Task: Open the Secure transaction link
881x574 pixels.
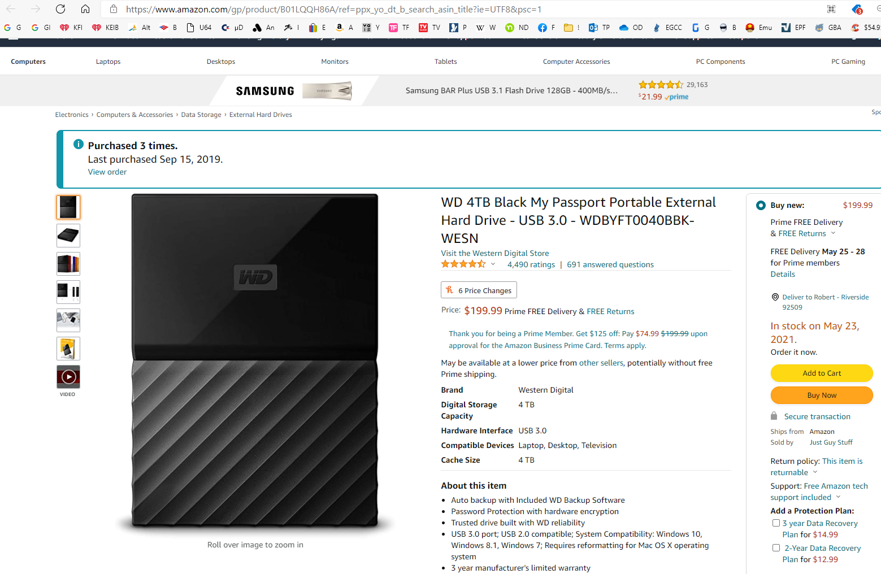Action: (x=817, y=416)
